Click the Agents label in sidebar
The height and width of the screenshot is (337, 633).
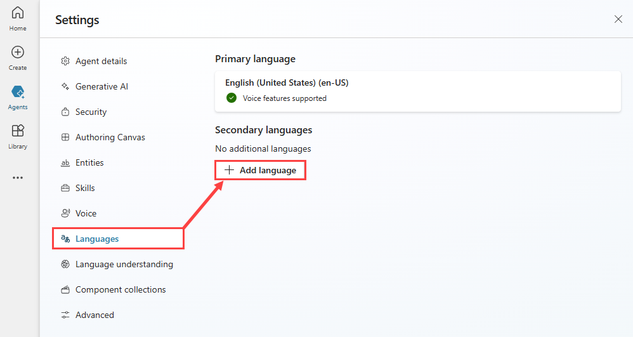(18, 107)
